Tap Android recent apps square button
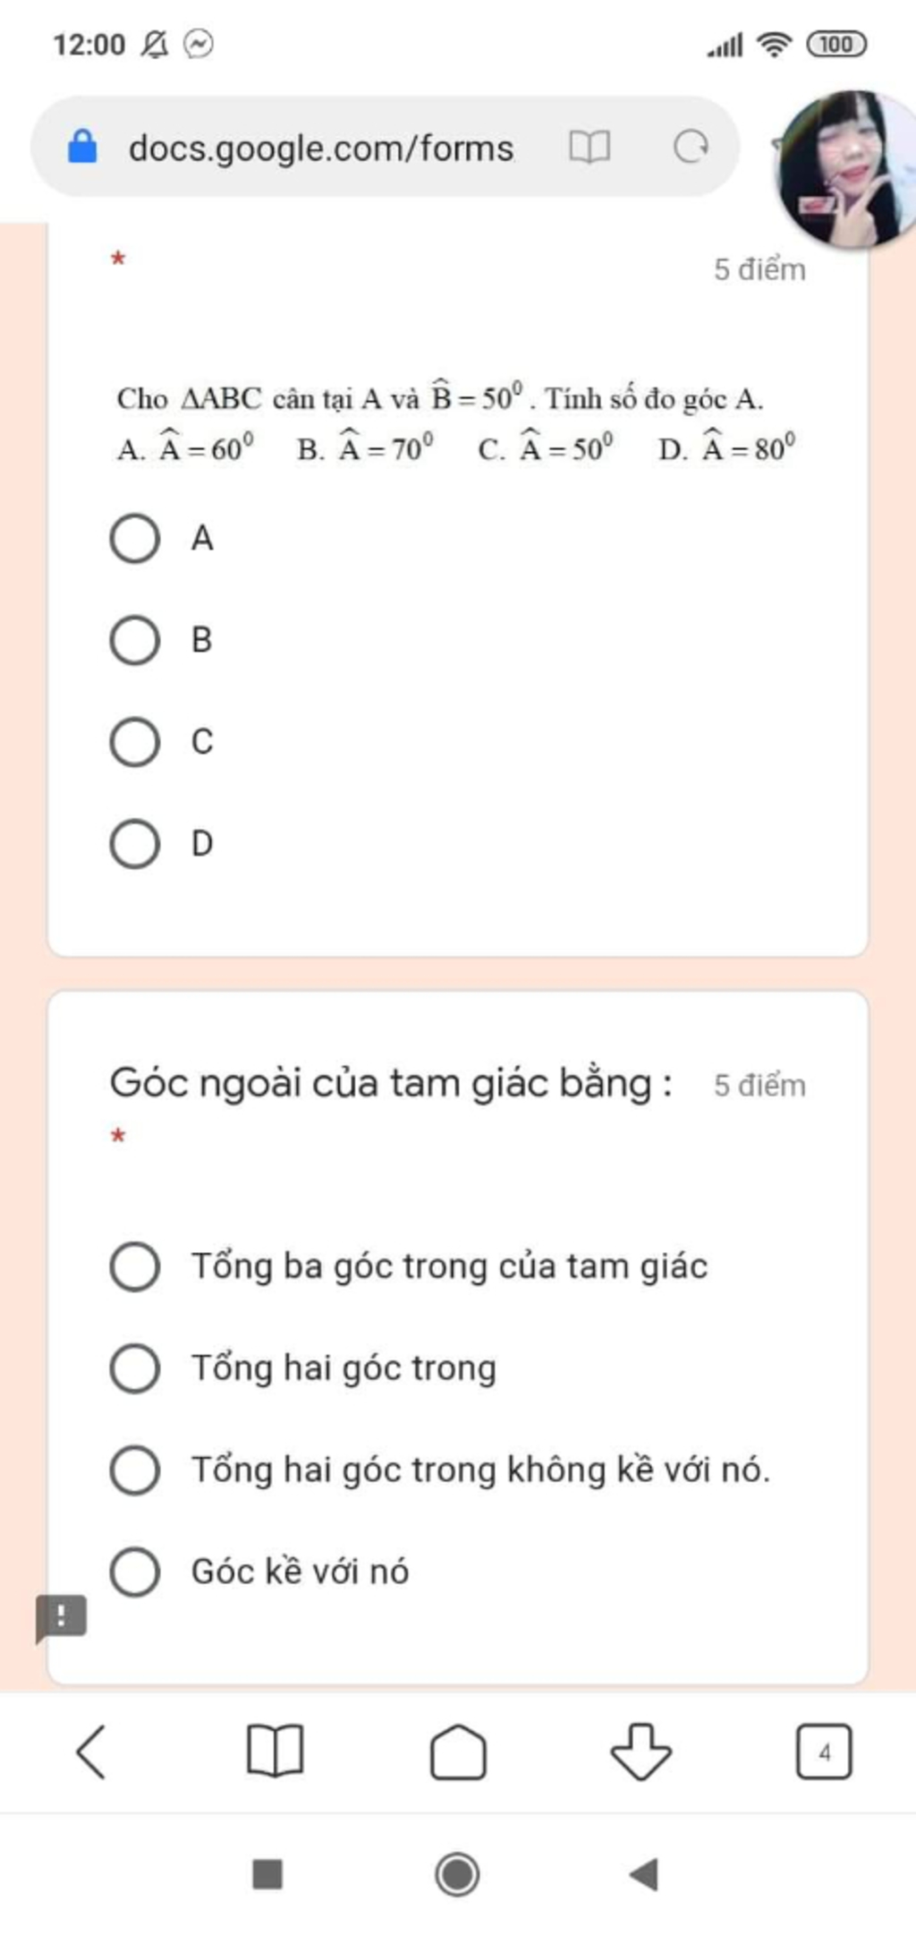 [267, 1874]
